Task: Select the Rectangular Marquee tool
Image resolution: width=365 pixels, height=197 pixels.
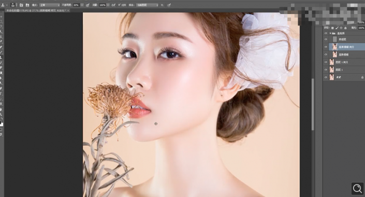Action: click(2, 22)
